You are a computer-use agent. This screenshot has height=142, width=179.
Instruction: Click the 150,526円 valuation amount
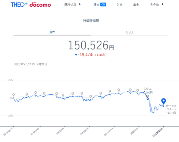click(x=91, y=45)
